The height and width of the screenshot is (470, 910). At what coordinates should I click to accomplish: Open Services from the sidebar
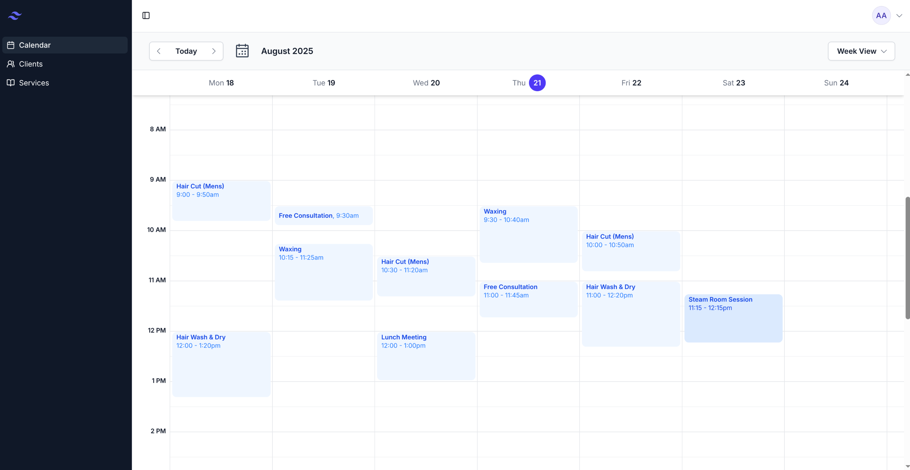click(x=65, y=82)
